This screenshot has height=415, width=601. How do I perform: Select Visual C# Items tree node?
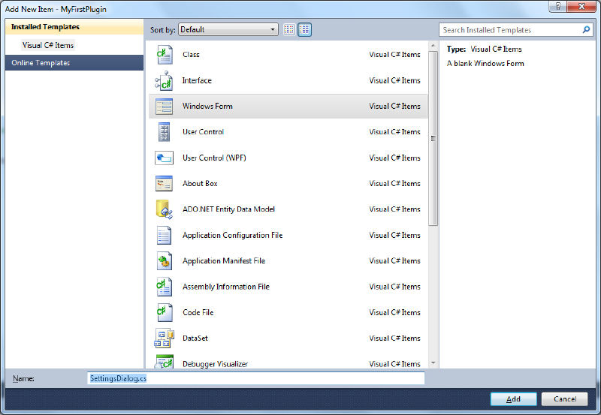coord(48,45)
